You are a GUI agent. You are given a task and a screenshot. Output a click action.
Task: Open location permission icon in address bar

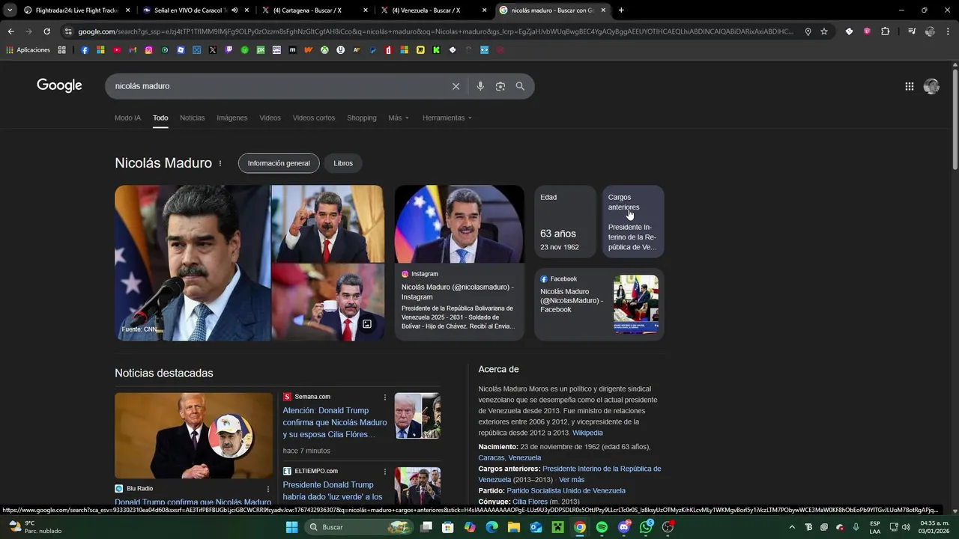(x=808, y=31)
